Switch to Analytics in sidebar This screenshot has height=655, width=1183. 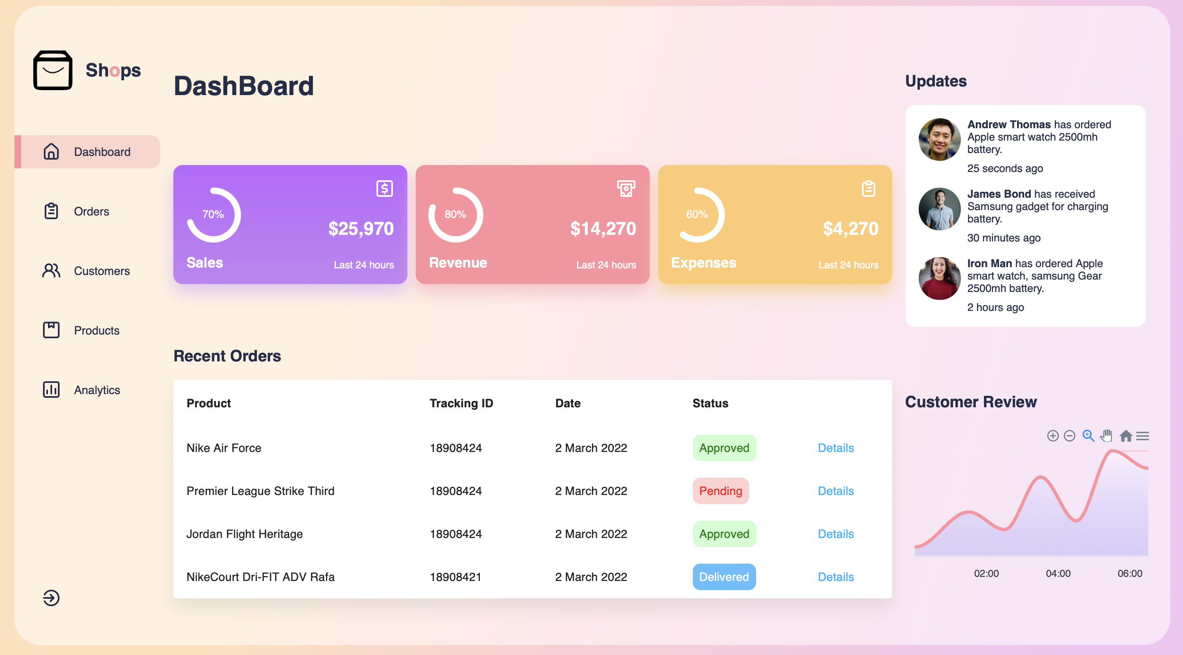pos(96,390)
